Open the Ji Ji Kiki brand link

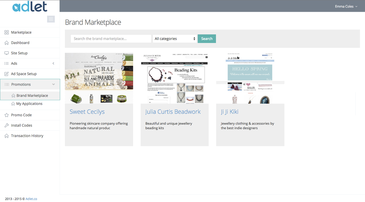pos(230,112)
